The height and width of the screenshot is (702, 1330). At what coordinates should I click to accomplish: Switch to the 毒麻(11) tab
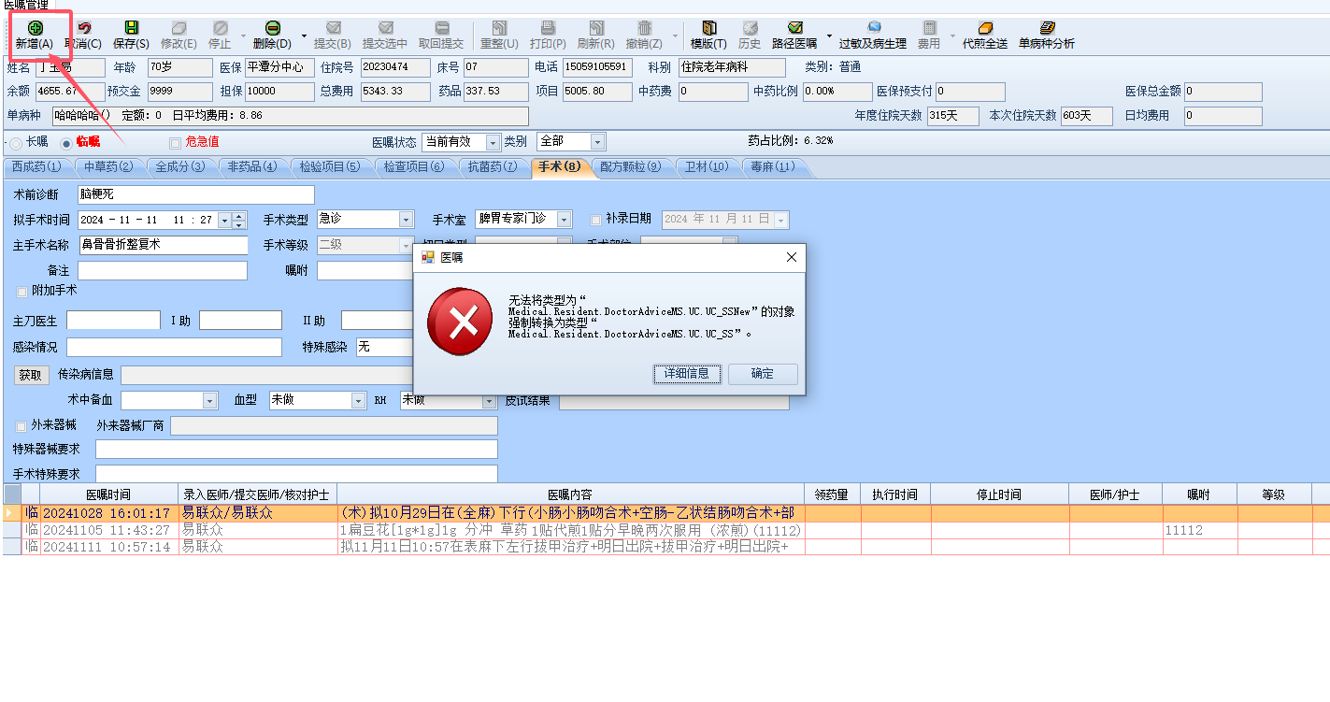point(772,167)
